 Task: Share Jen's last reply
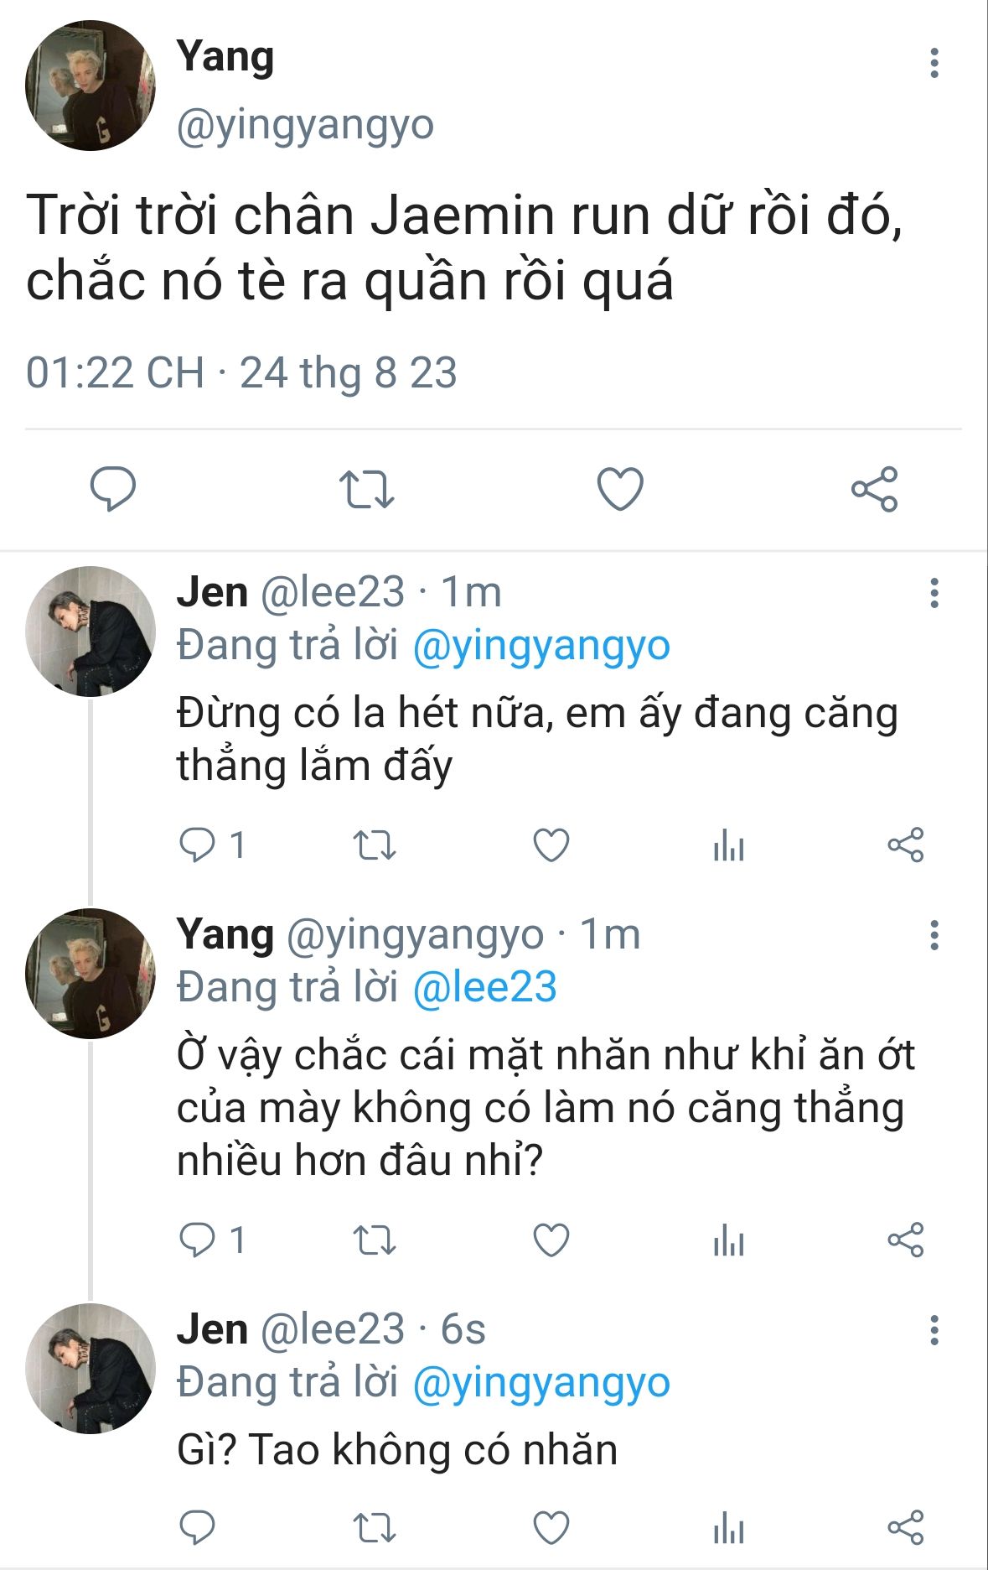[905, 1527]
